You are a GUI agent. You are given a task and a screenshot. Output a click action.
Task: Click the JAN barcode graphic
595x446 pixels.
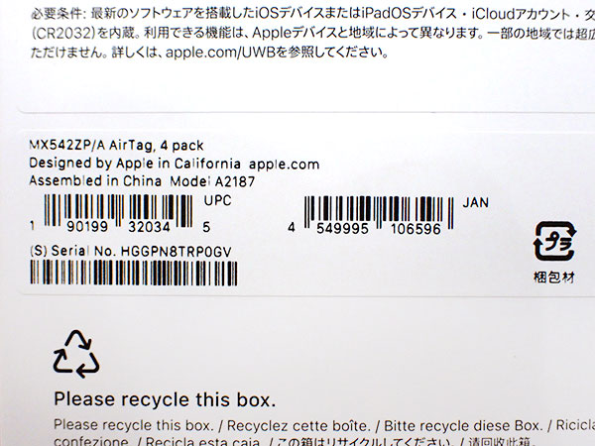tap(379, 212)
